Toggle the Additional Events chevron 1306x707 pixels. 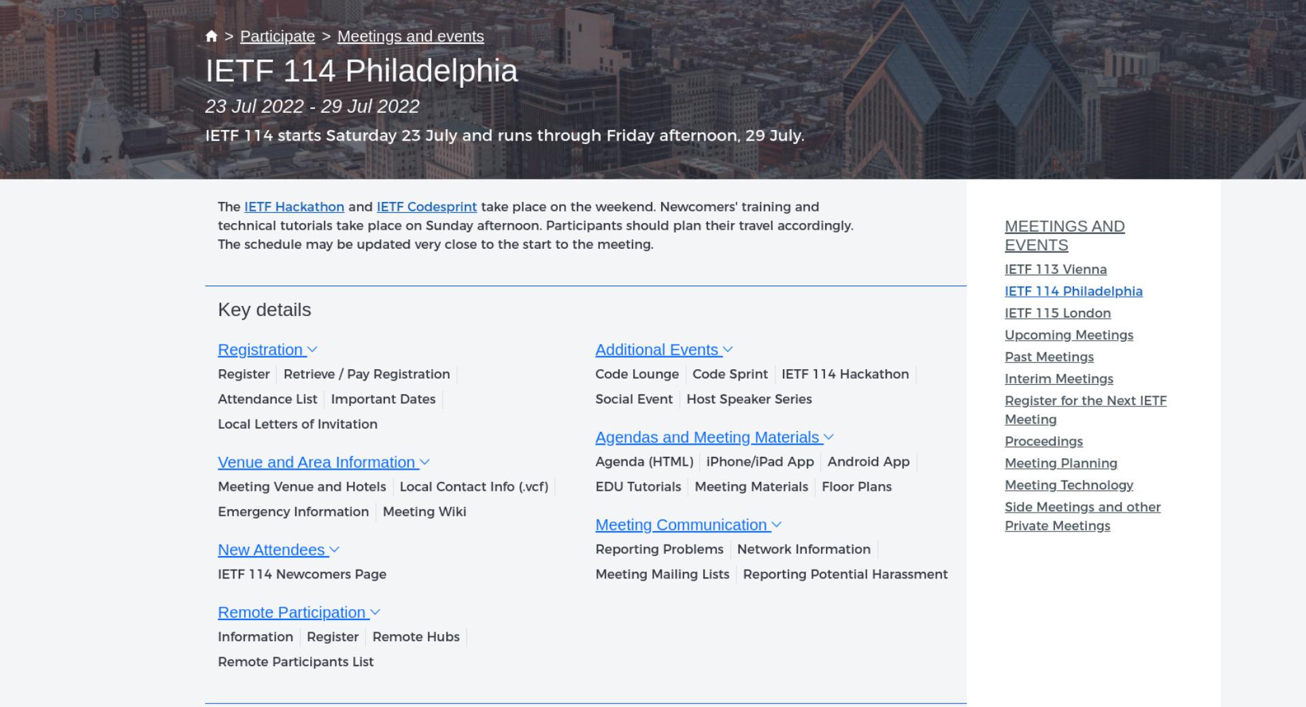tap(727, 350)
